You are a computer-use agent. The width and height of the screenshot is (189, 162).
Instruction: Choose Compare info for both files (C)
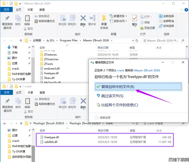point(117,105)
